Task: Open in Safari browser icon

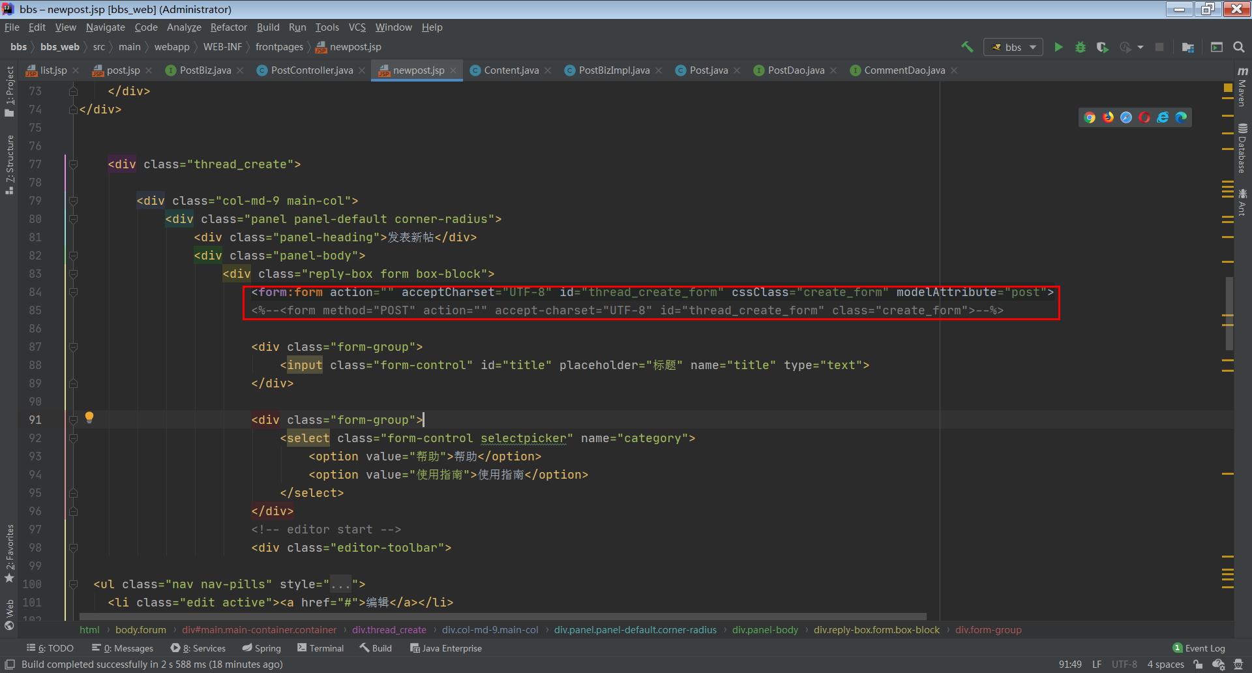Action: [1126, 117]
